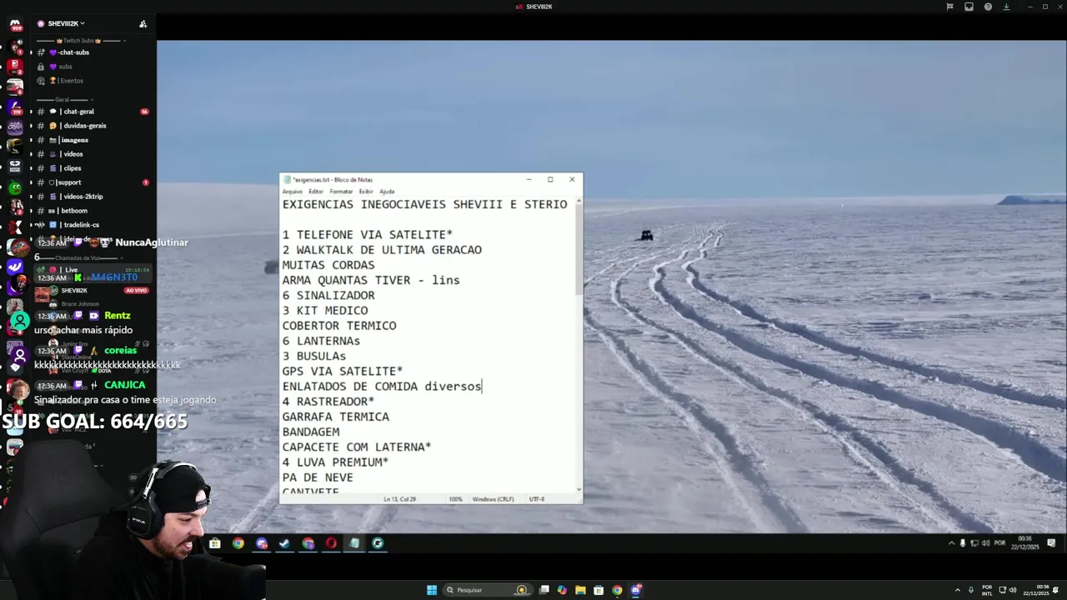Open File Explorer from the Windows taskbar
The height and width of the screenshot is (600, 1067).
(580, 590)
